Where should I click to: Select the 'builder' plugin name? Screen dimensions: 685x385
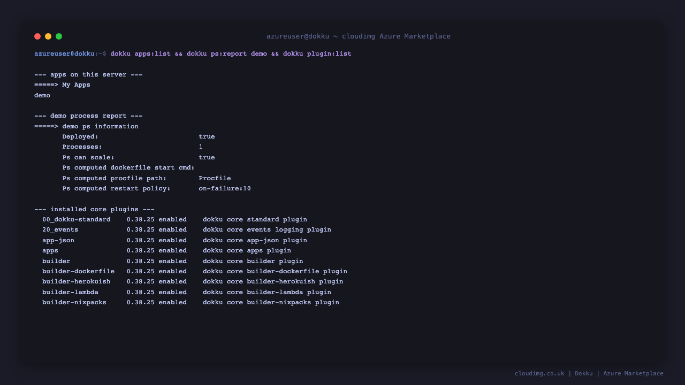(x=56, y=261)
